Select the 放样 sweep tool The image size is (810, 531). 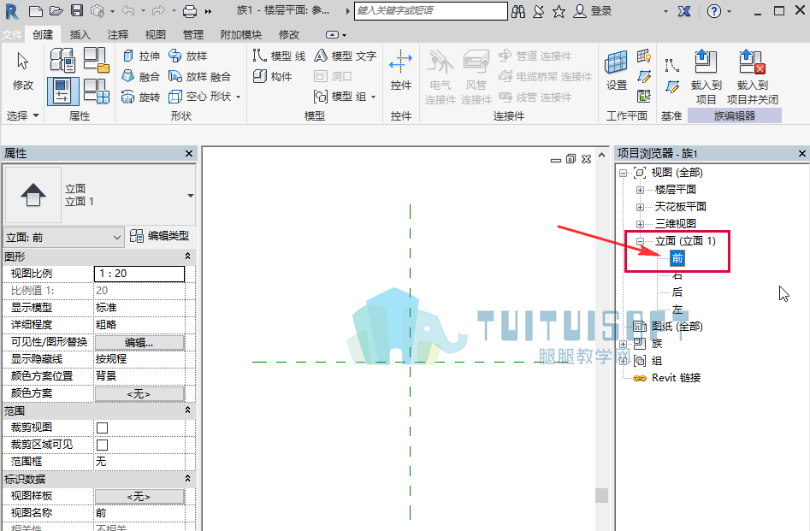coord(188,56)
